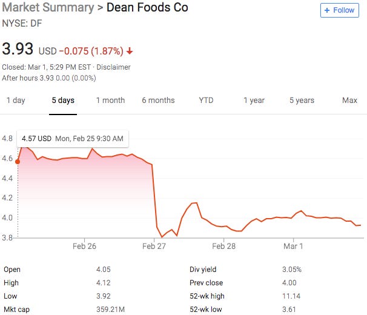Image resolution: width=367 pixels, height=315 pixels.
Task: Click the Mkt cap value 359.21M
Action: point(110,310)
